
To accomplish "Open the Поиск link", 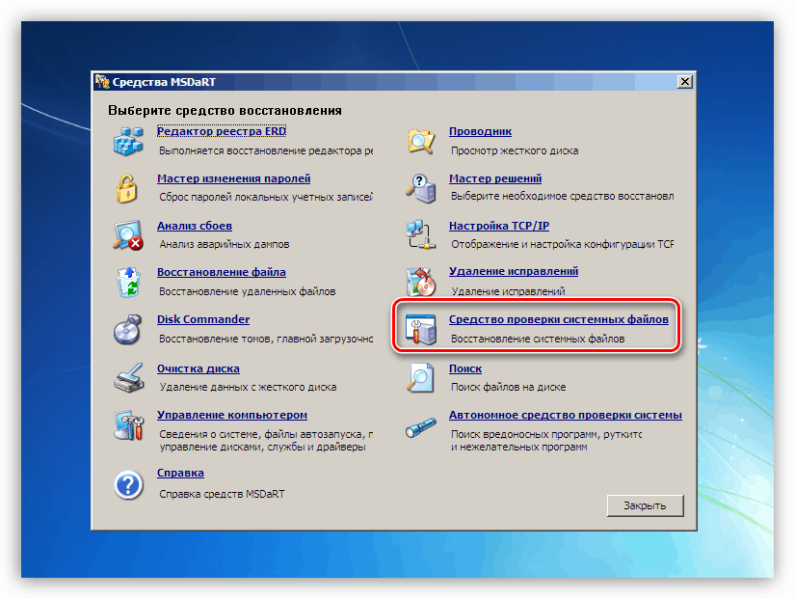I will (x=465, y=368).
